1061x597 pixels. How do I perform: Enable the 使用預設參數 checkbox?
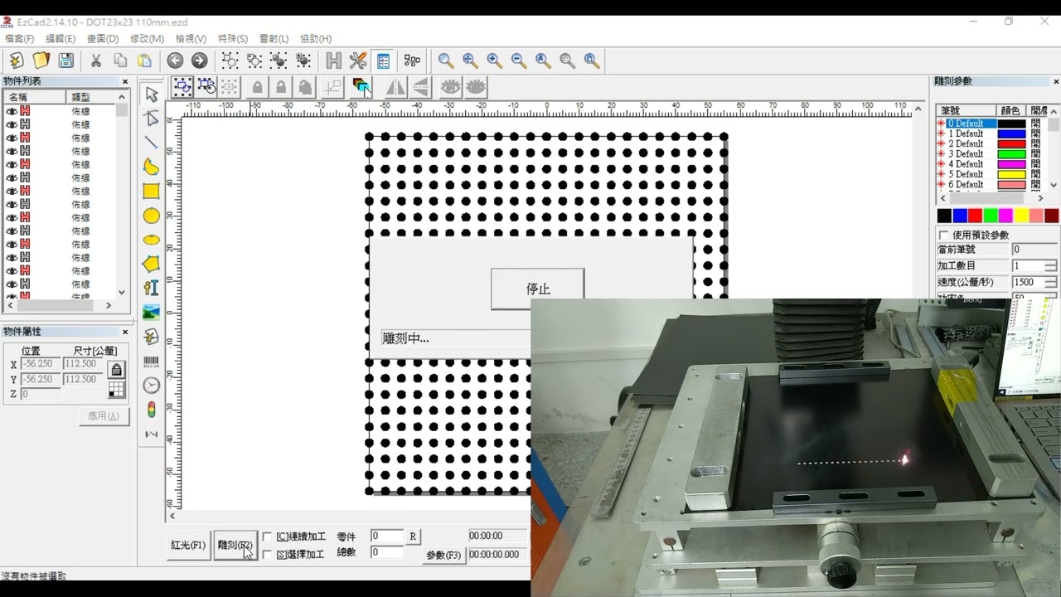pos(944,235)
